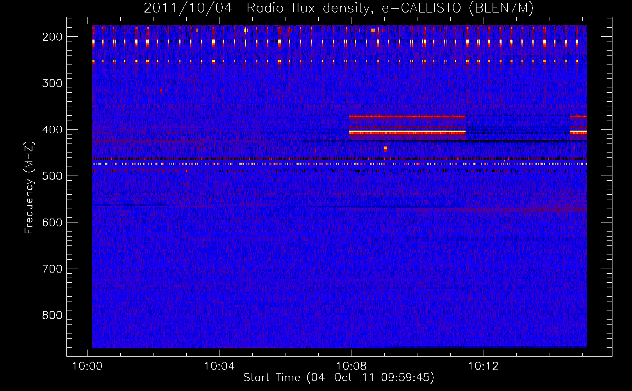The width and height of the screenshot is (632, 391).
Task: Click the 400 frequency tick label
Action: pos(52,130)
